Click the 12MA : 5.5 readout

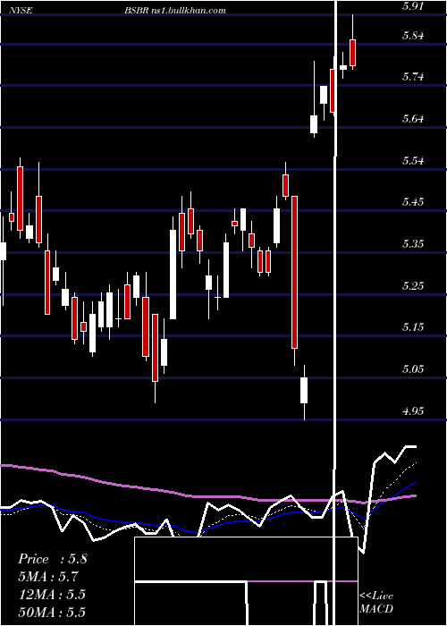[x=52, y=595]
